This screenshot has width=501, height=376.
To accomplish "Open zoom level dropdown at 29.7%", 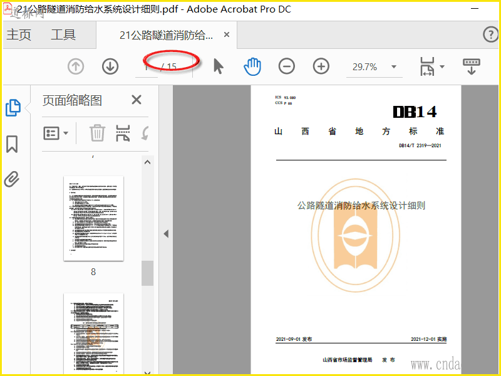I will pos(394,67).
